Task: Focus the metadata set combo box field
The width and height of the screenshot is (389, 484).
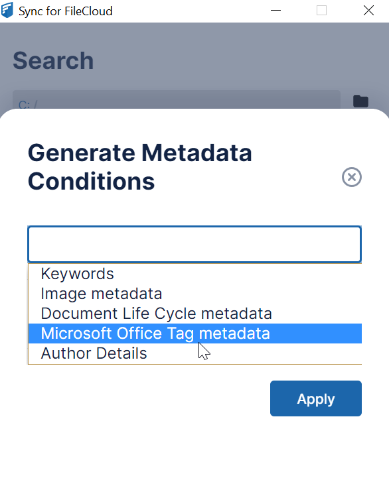Action: tap(194, 245)
